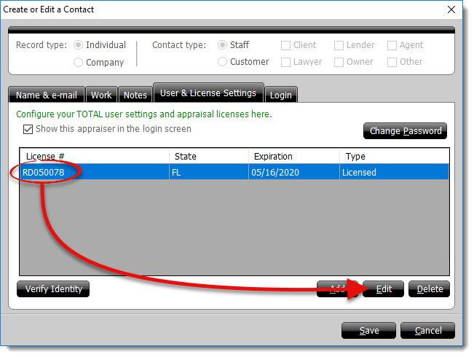Switch to the Login tab

(x=281, y=95)
